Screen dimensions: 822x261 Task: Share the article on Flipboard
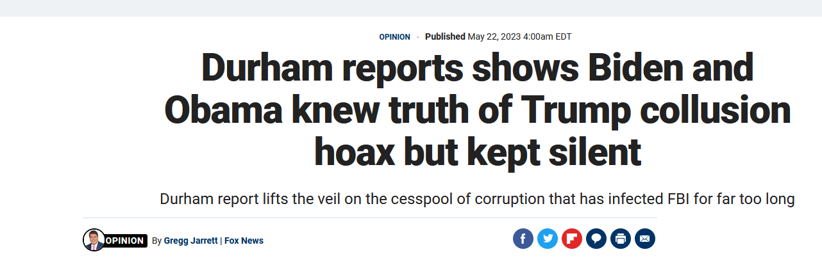[571, 239]
